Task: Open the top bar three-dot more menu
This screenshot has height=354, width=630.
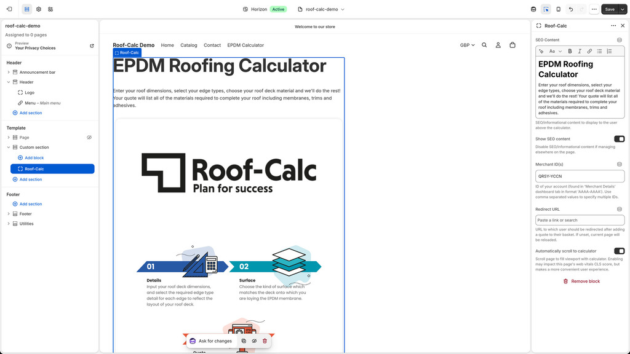Action: [594, 9]
